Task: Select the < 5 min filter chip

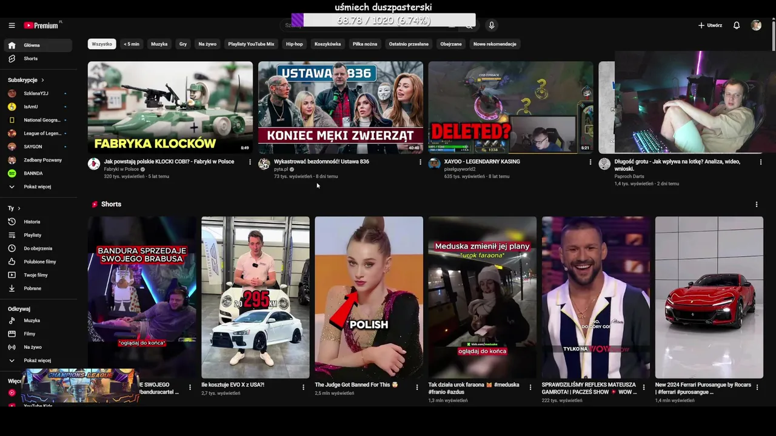Action: (x=132, y=44)
